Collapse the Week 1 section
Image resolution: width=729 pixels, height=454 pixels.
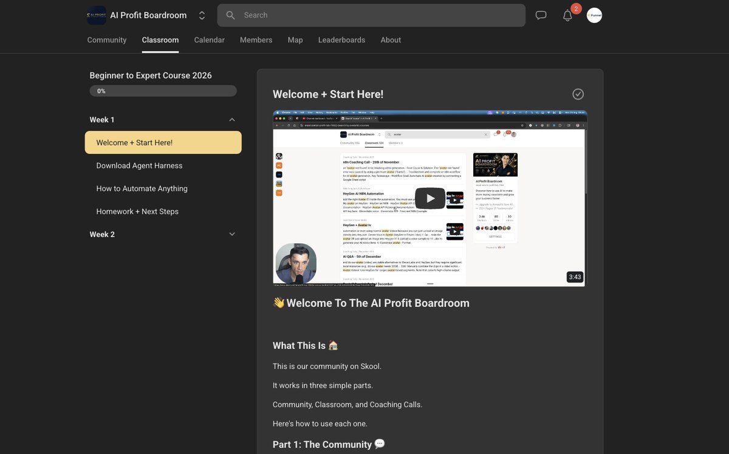(232, 120)
